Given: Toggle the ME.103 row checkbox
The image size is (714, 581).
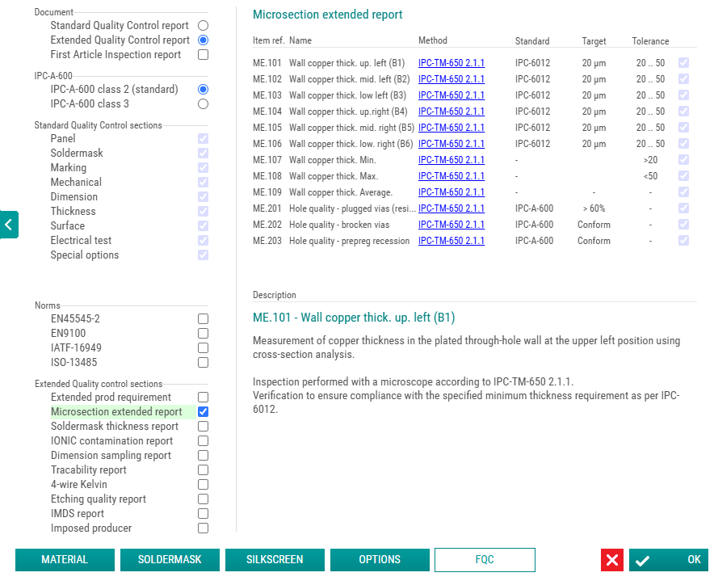Looking at the screenshot, I should click(x=683, y=95).
